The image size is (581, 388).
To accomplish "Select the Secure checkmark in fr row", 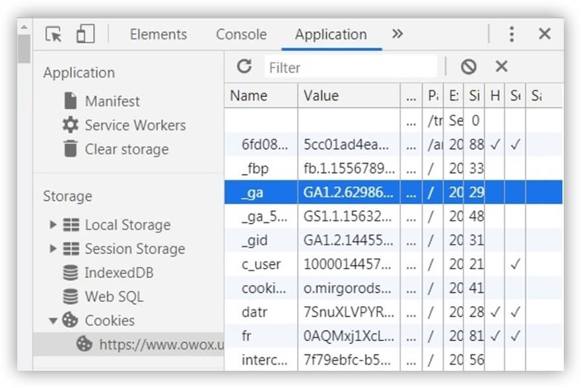I will (x=516, y=336).
